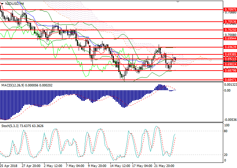Click the NZDUSD,H4 chart title

15,3
